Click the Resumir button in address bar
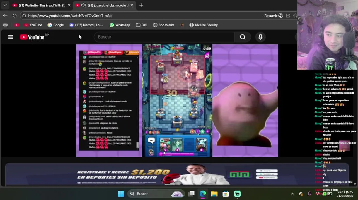 point(274,16)
